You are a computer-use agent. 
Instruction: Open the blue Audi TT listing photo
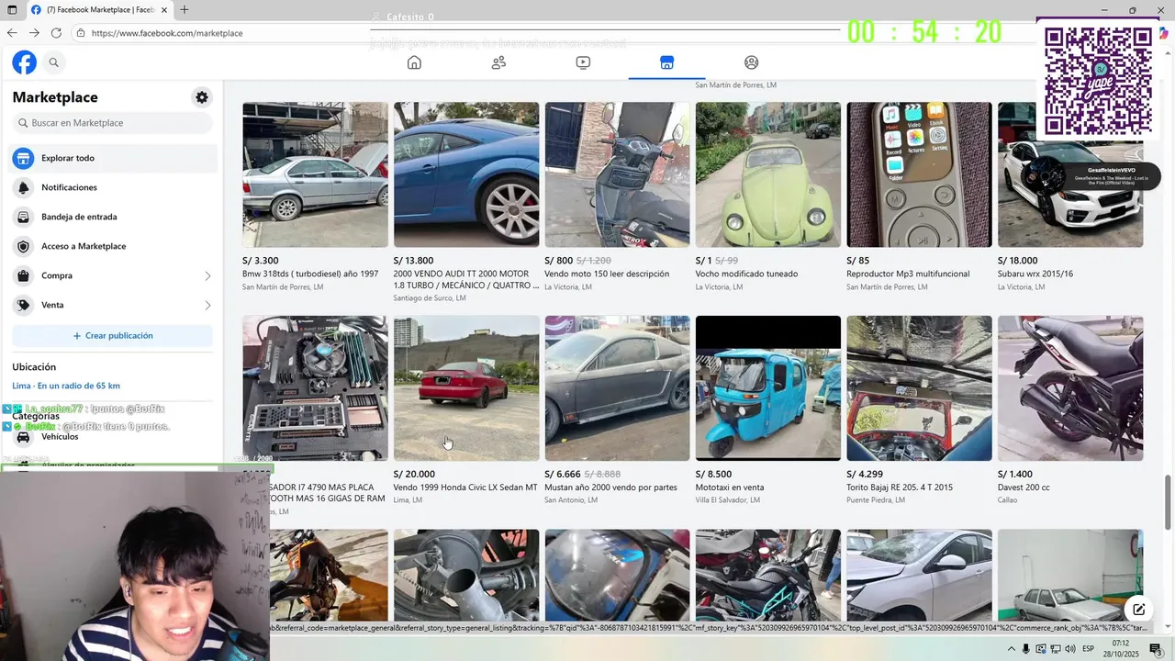coord(466,174)
